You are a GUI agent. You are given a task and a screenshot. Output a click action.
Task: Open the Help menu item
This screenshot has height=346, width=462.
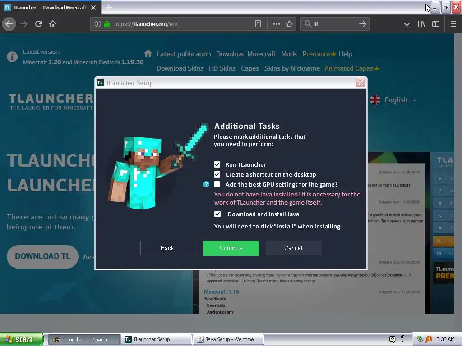tap(345, 54)
